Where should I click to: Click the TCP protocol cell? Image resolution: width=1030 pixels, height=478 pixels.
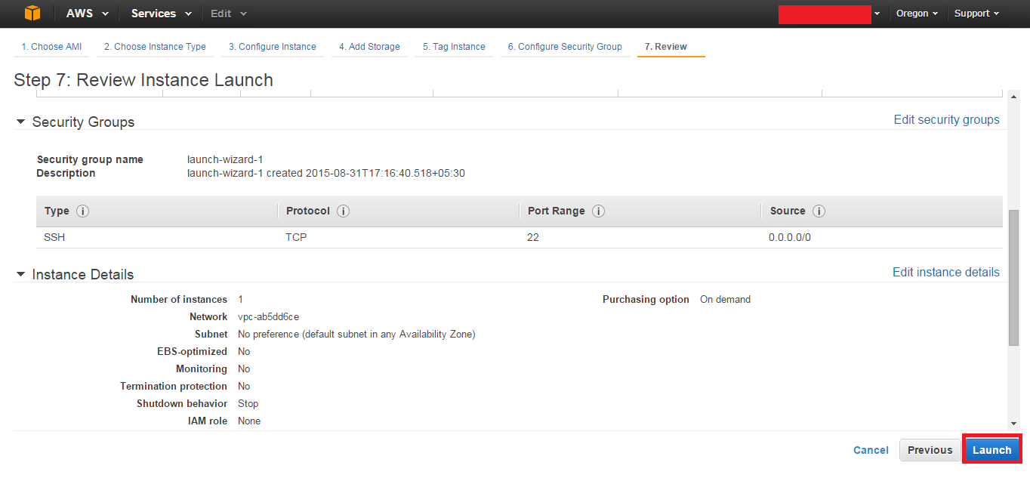point(296,237)
